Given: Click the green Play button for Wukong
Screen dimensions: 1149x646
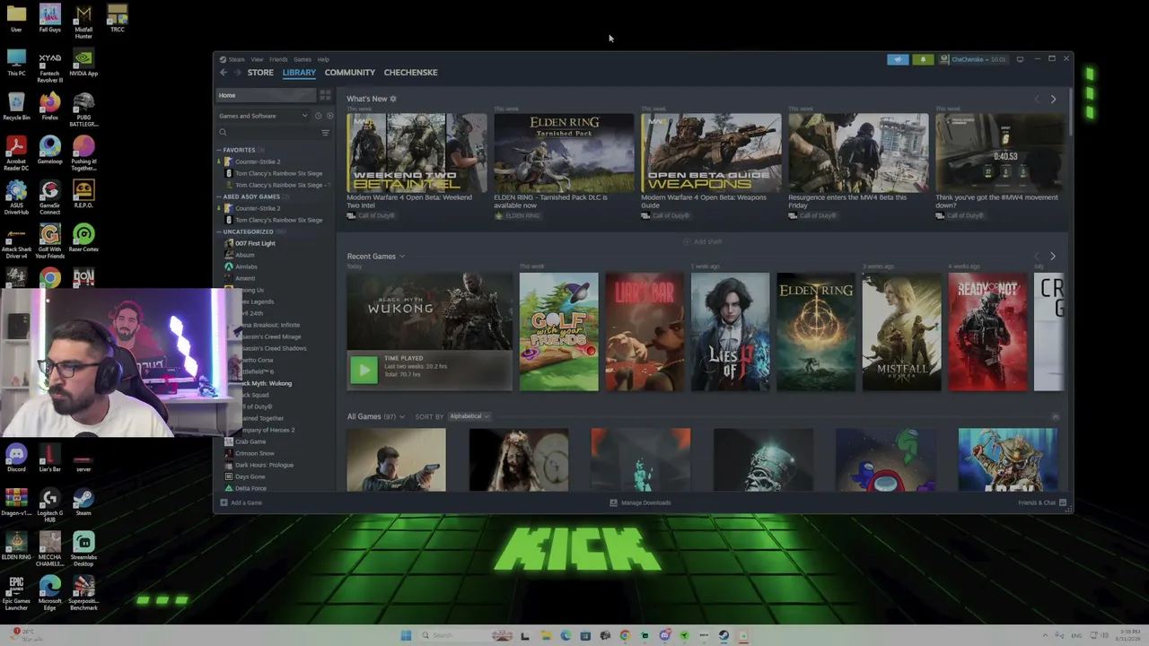Looking at the screenshot, I should click(364, 370).
